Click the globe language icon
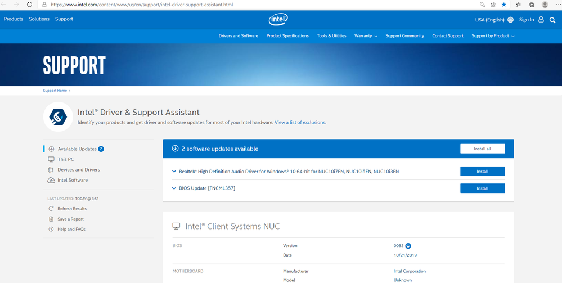562x283 pixels. [510, 20]
